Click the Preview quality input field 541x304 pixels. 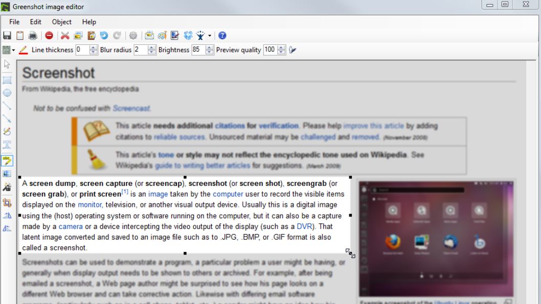270,50
